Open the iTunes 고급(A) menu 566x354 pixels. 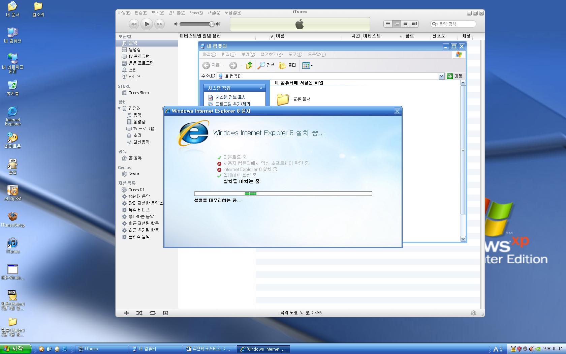click(x=214, y=13)
